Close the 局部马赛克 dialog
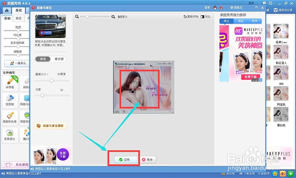 click(x=262, y=8)
